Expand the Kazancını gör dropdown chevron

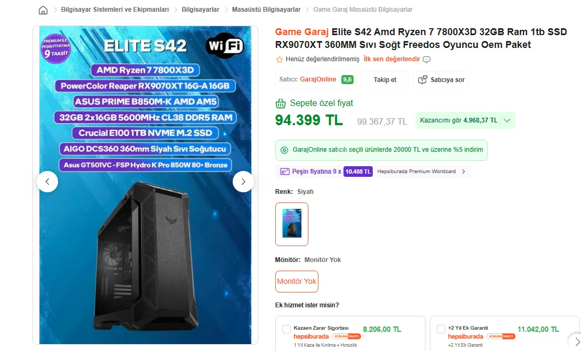(x=507, y=120)
